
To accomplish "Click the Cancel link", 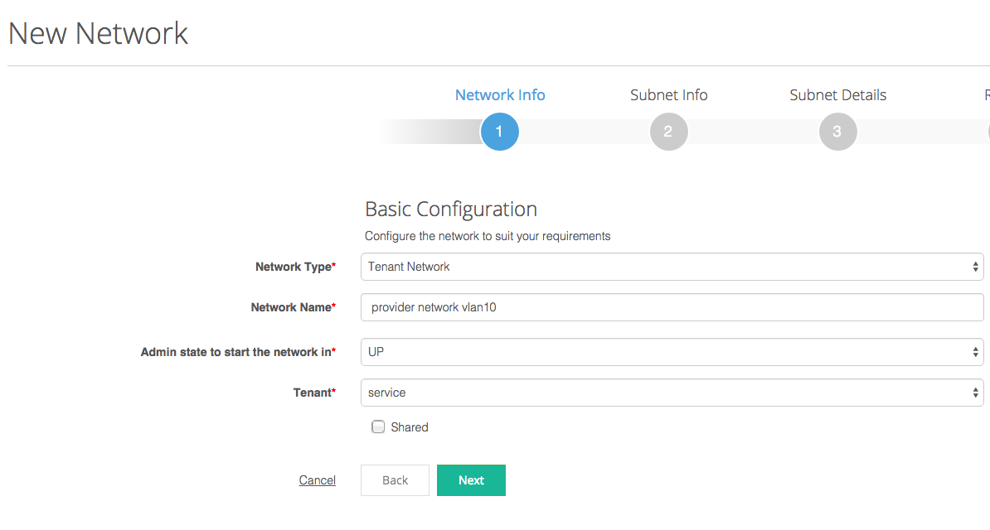I will [317, 480].
